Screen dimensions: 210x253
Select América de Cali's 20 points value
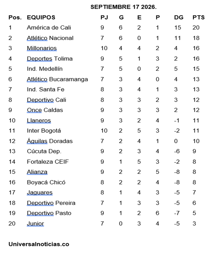pyautogui.click(x=196, y=27)
